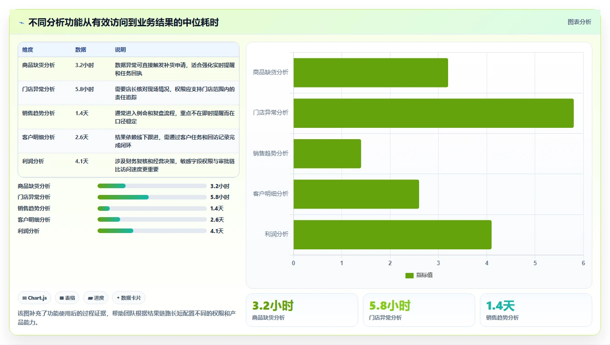Click the description starting 通常进入例会和复盘流程
The height and width of the screenshot is (345, 610).
click(175, 117)
